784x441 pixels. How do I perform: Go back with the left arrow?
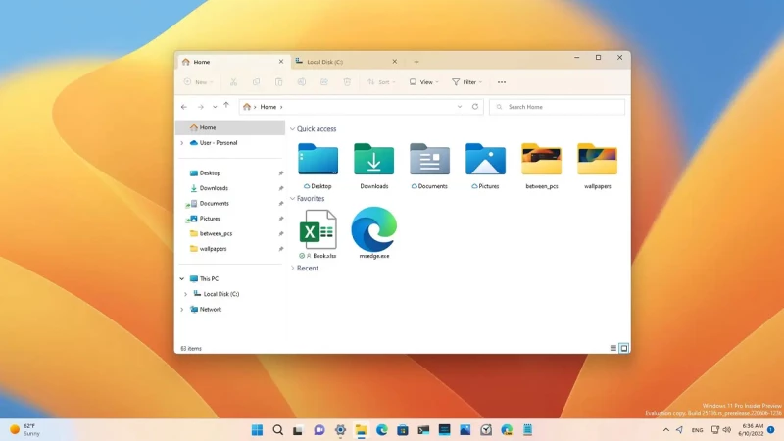tap(184, 107)
